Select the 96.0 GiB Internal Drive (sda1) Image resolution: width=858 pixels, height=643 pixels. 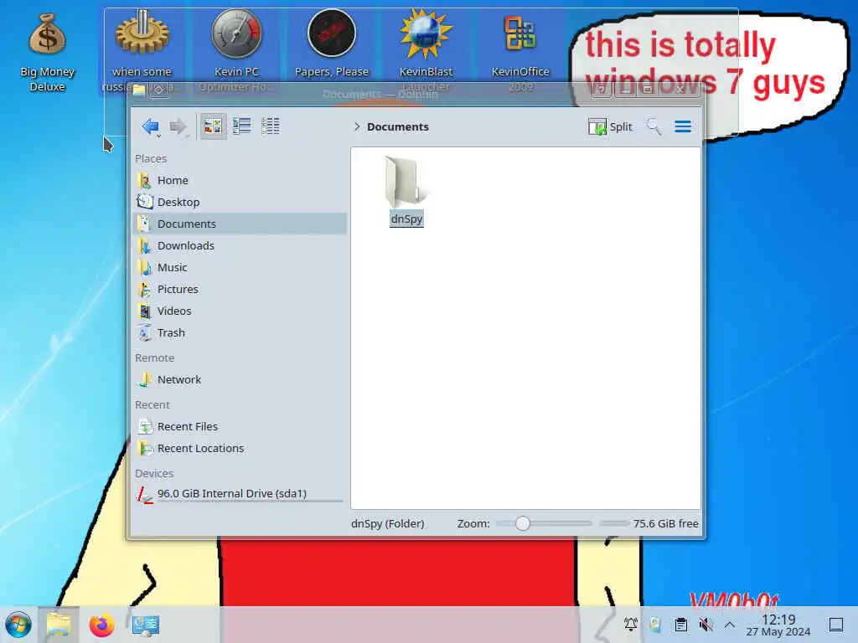pyautogui.click(x=240, y=494)
